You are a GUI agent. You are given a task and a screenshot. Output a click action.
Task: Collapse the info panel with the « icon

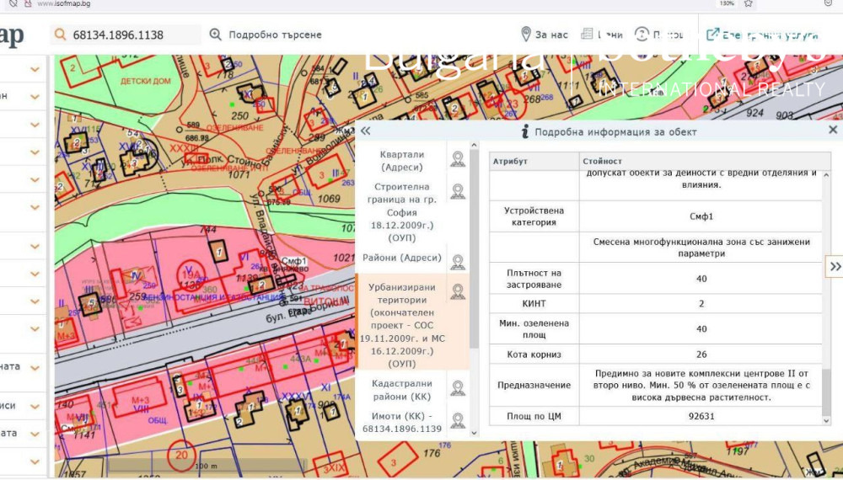tap(365, 131)
